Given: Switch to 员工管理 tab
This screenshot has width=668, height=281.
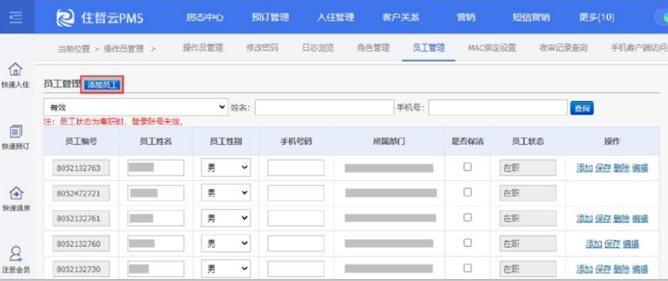Looking at the screenshot, I should coord(429,48).
